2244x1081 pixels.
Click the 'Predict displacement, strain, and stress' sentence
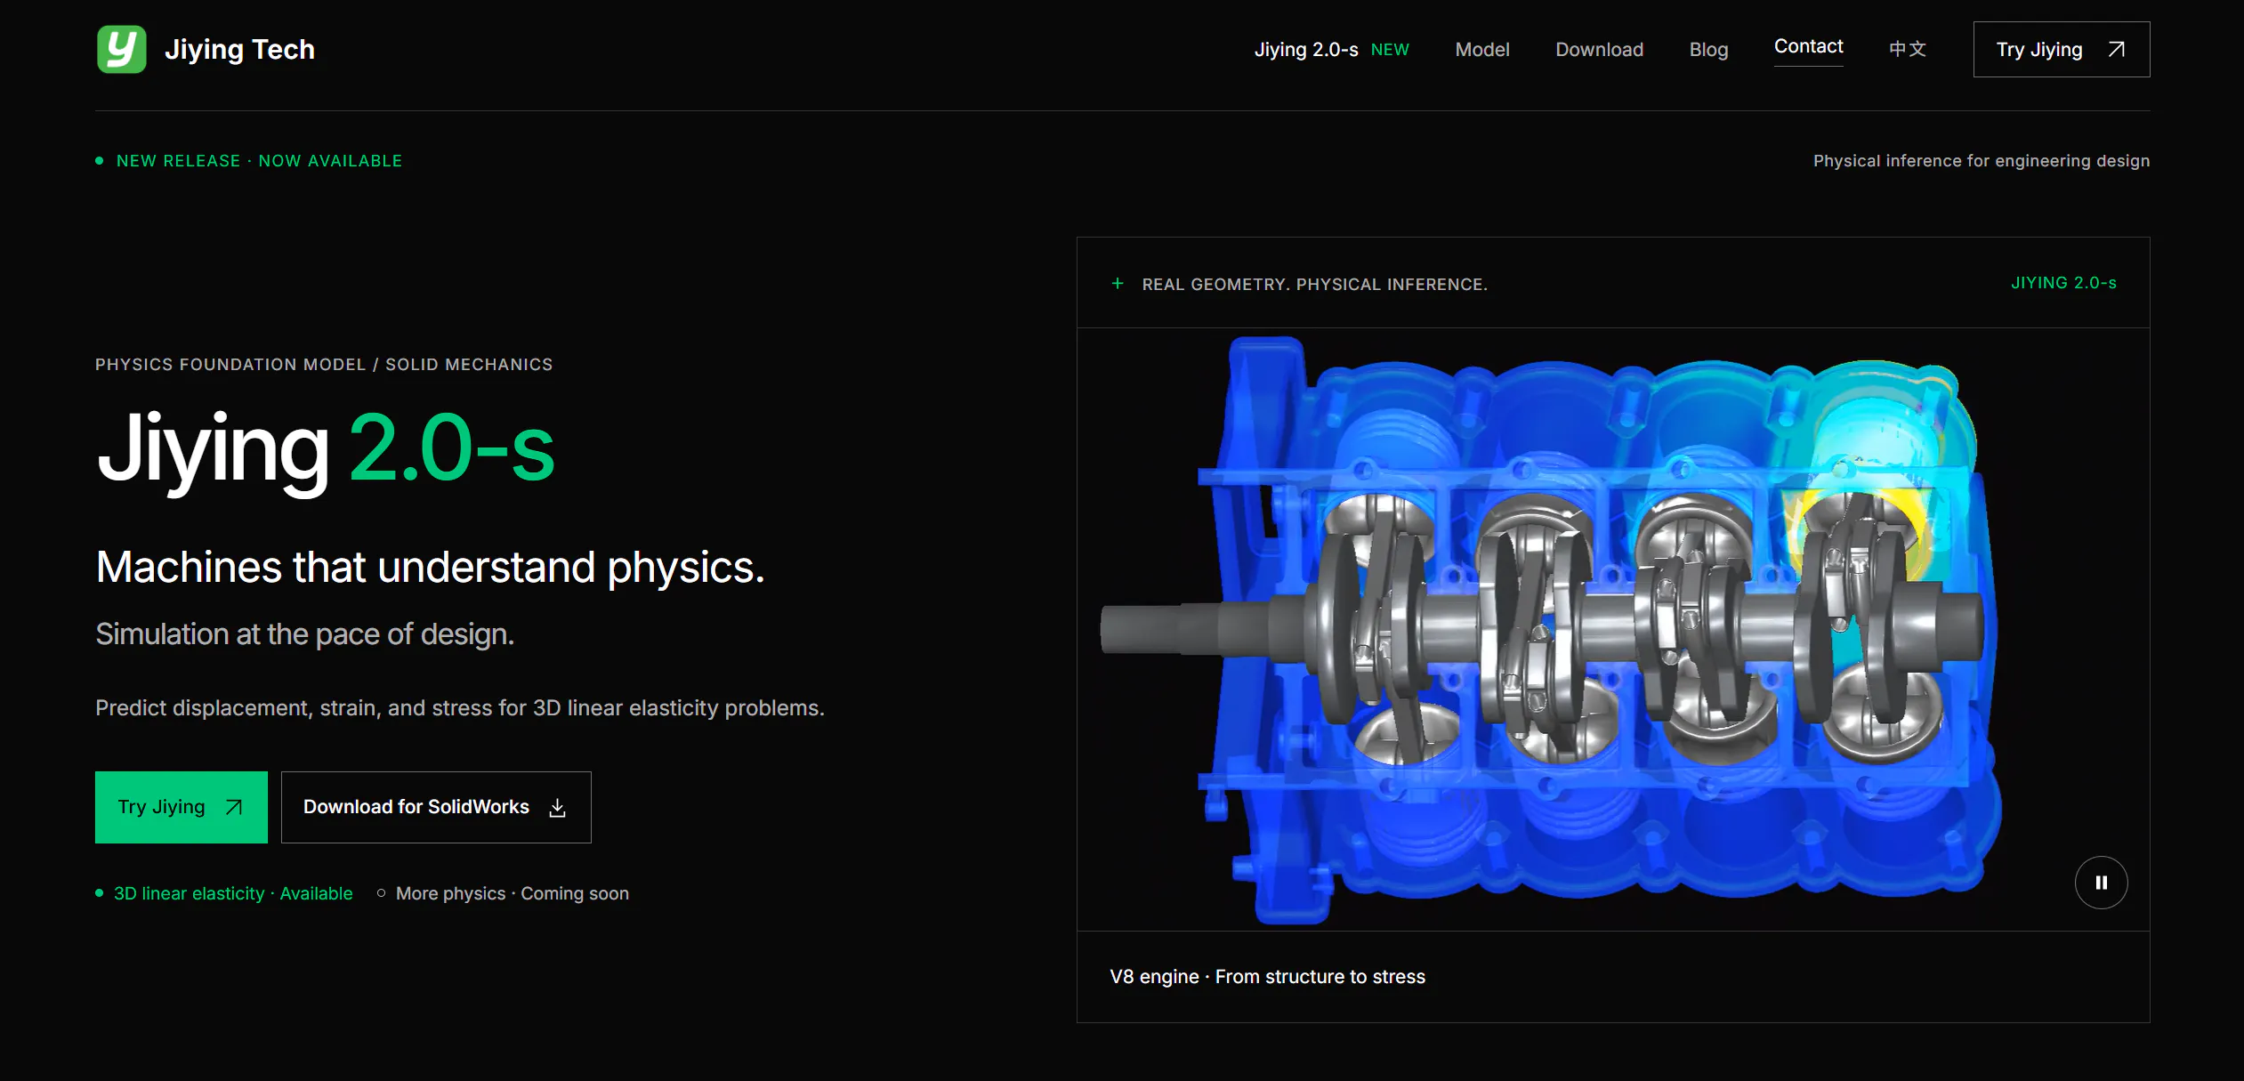click(x=460, y=708)
